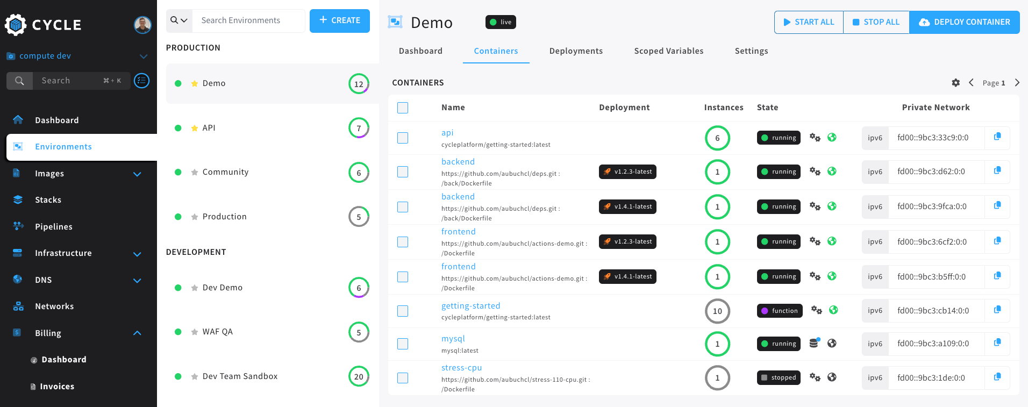Switch to the Containers tab
This screenshot has height=407, width=1028.
496,51
